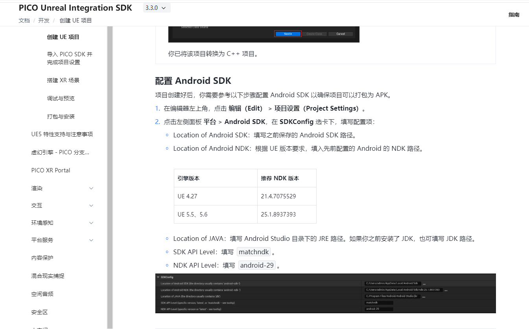Image resolution: width=529 pixels, height=329 pixels.
Task: Expand the 交互 section chevron
Action: (91, 206)
